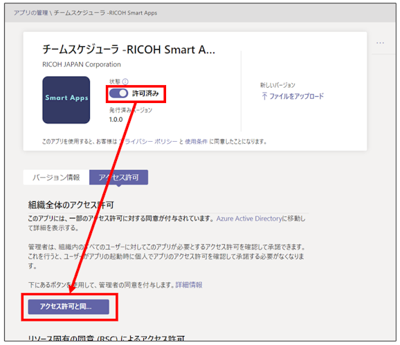Go to アプリの管理 in the breadcrumb

(30, 12)
